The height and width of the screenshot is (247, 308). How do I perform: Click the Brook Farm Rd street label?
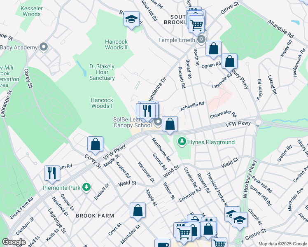21,208
